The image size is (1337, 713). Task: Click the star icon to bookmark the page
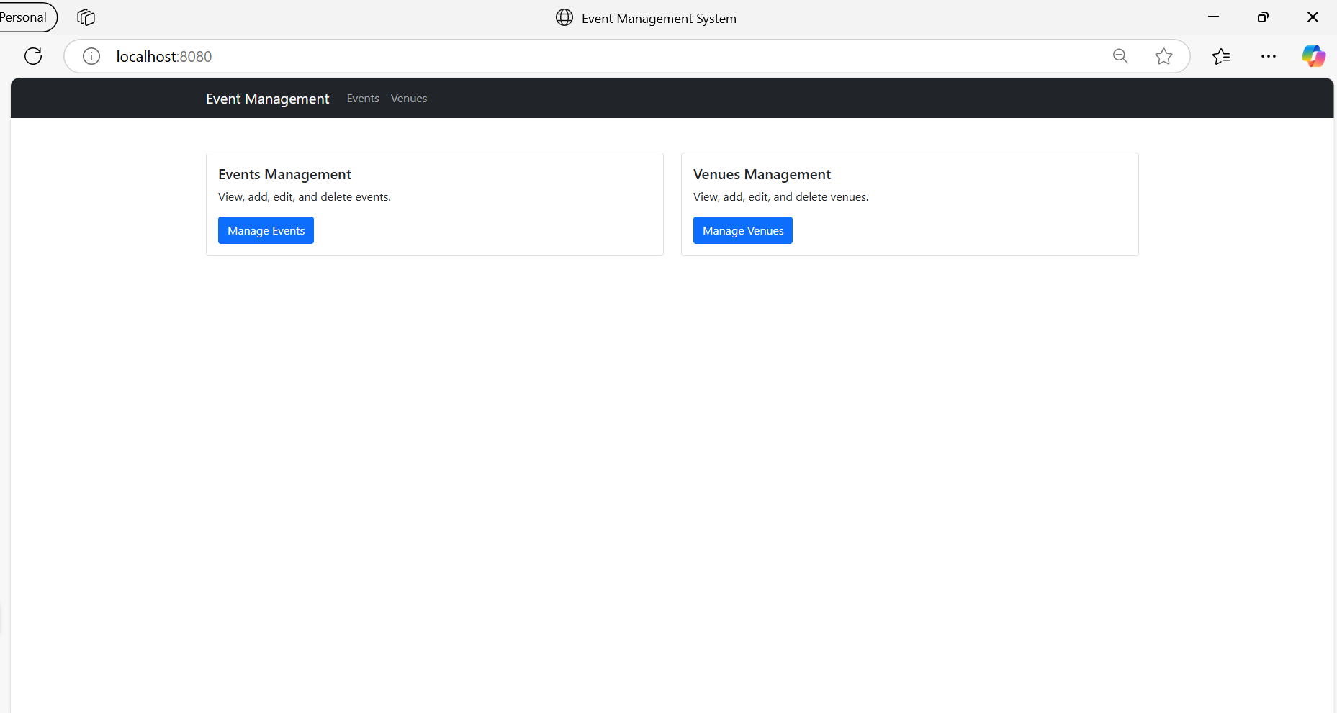(x=1164, y=55)
